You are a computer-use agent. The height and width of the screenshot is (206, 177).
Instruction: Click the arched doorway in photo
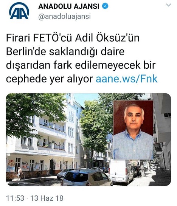(x=51, y=167)
